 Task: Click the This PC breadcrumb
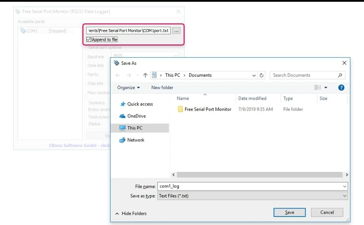172,75
